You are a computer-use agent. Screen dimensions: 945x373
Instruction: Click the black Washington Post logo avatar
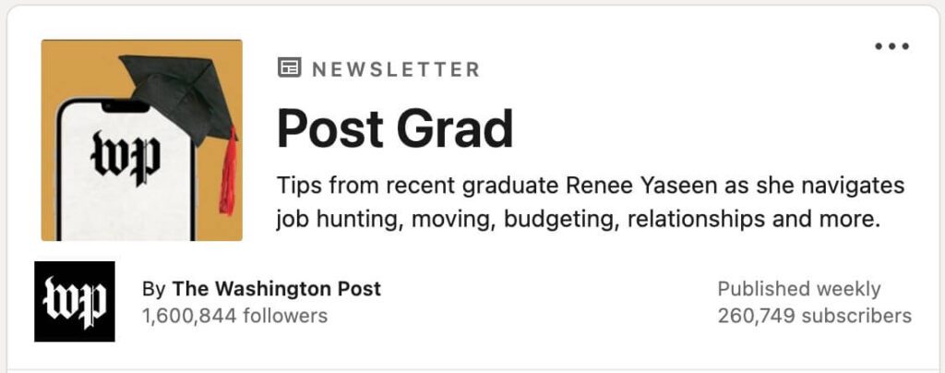pyautogui.click(x=75, y=301)
